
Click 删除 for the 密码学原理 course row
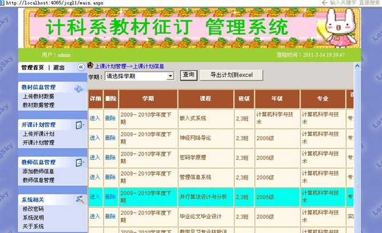tap(110, 157)
